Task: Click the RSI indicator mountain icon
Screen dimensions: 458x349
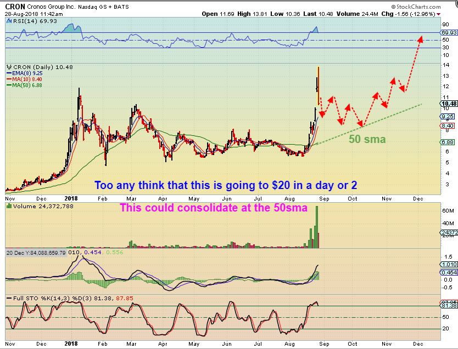Action: (9, 21)
